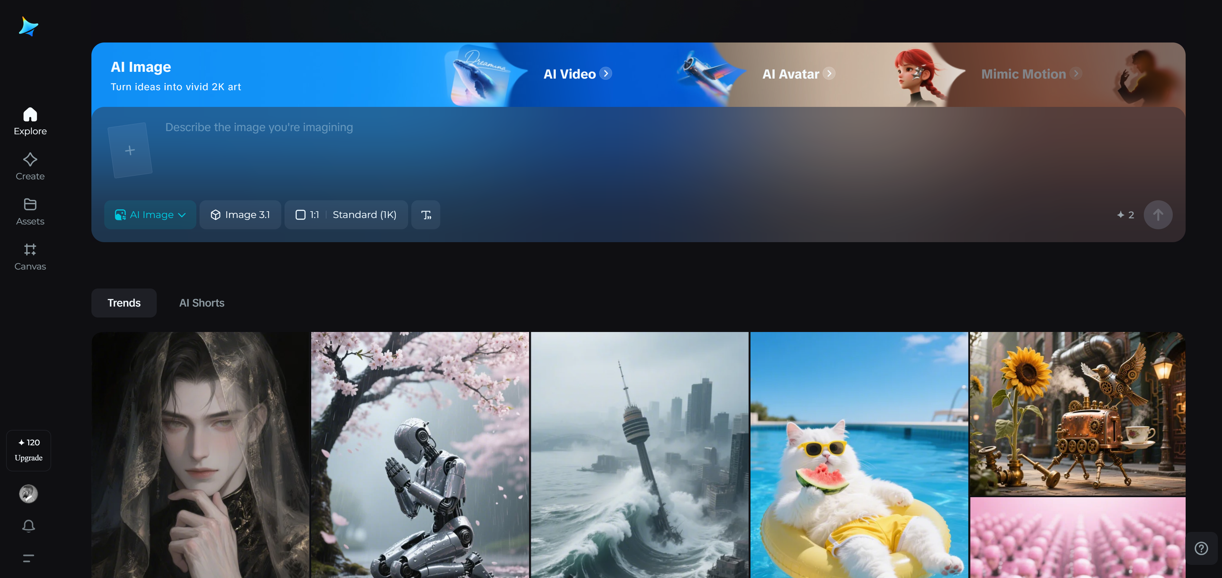Switch to the AI Shorts tab
Screen dimensions: 1222x578
(x=201, y=302)
